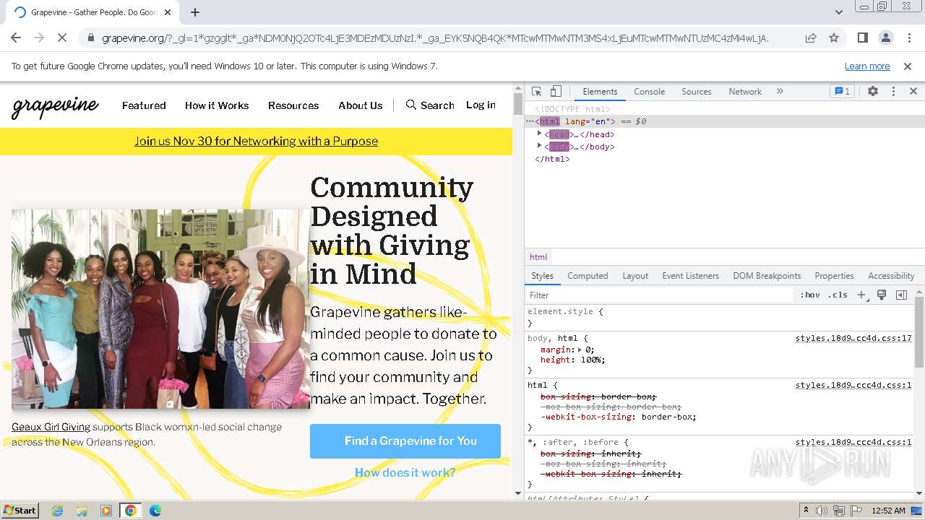This screenshot has height=520, width=925.
Task: Open the stylesheet link for the html rule
Action: 853,385
